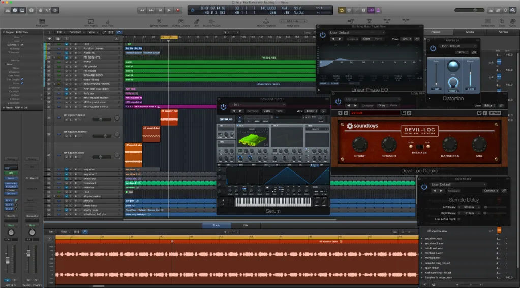520x288 pixels.
Task: Click the Fast Forward transport button
Action: coord(151,10)
